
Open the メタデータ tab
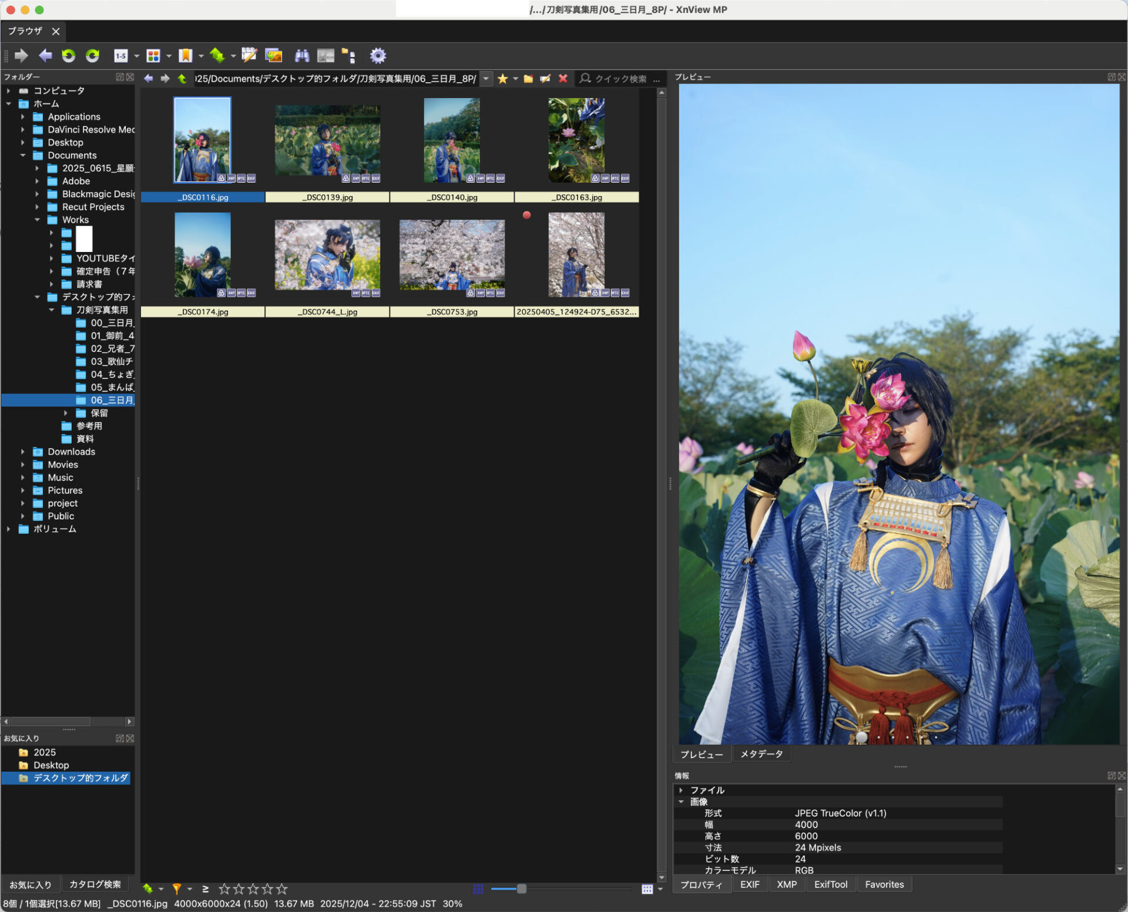click(761, 753)
